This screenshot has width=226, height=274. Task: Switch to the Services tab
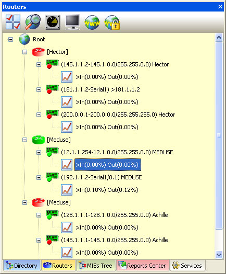pyautogui.click(x=187, y=266)
